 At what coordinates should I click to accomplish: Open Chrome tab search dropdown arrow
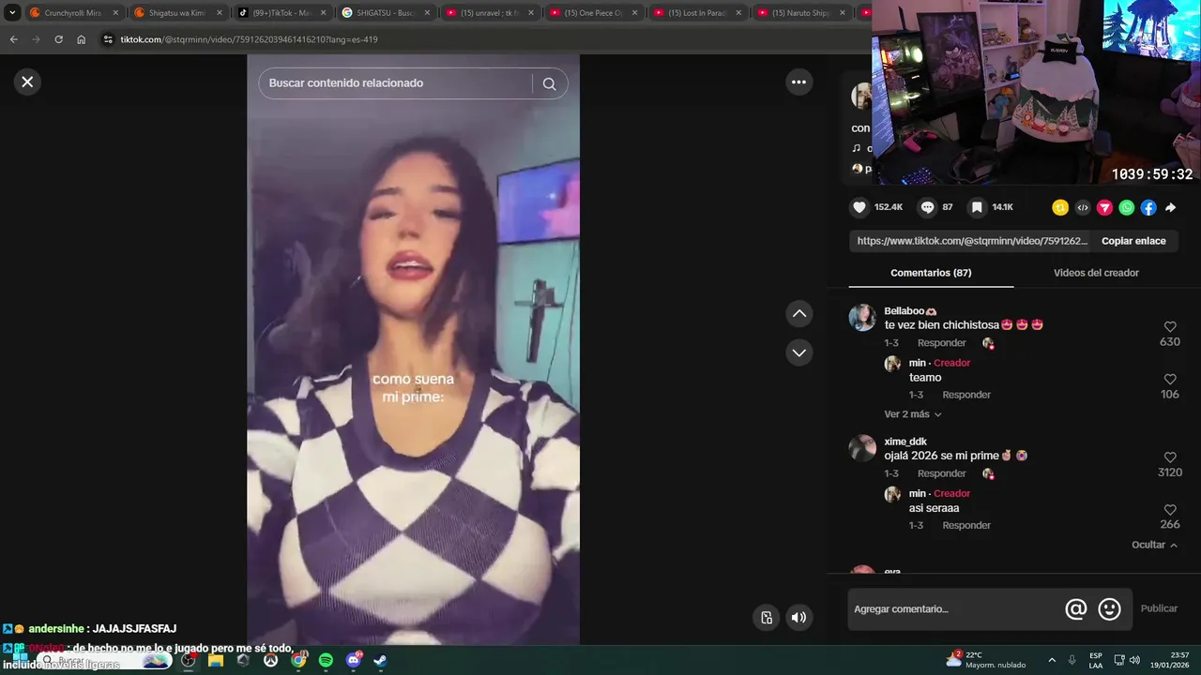pos(12,13)
